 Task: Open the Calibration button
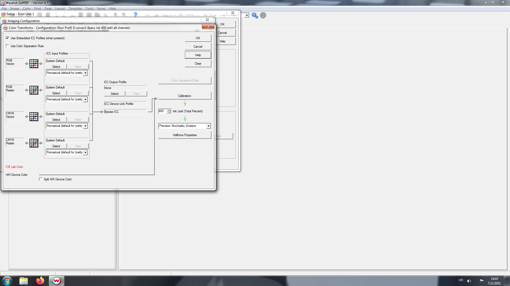click(x=185, y=96)
